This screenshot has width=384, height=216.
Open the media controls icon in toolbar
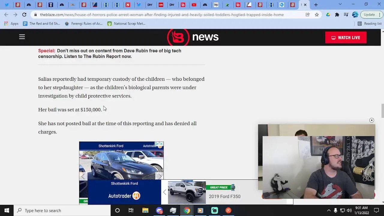click(346, 15)
